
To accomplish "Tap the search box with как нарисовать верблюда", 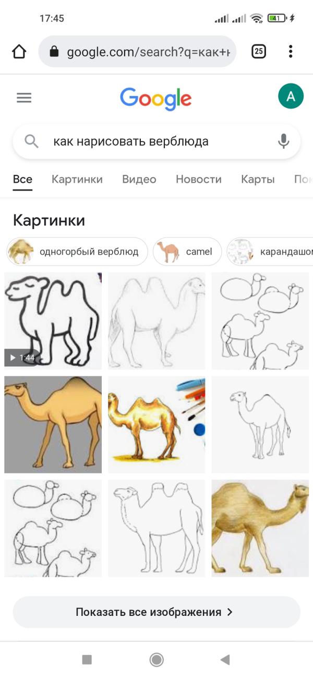I will tap(156, 141).
